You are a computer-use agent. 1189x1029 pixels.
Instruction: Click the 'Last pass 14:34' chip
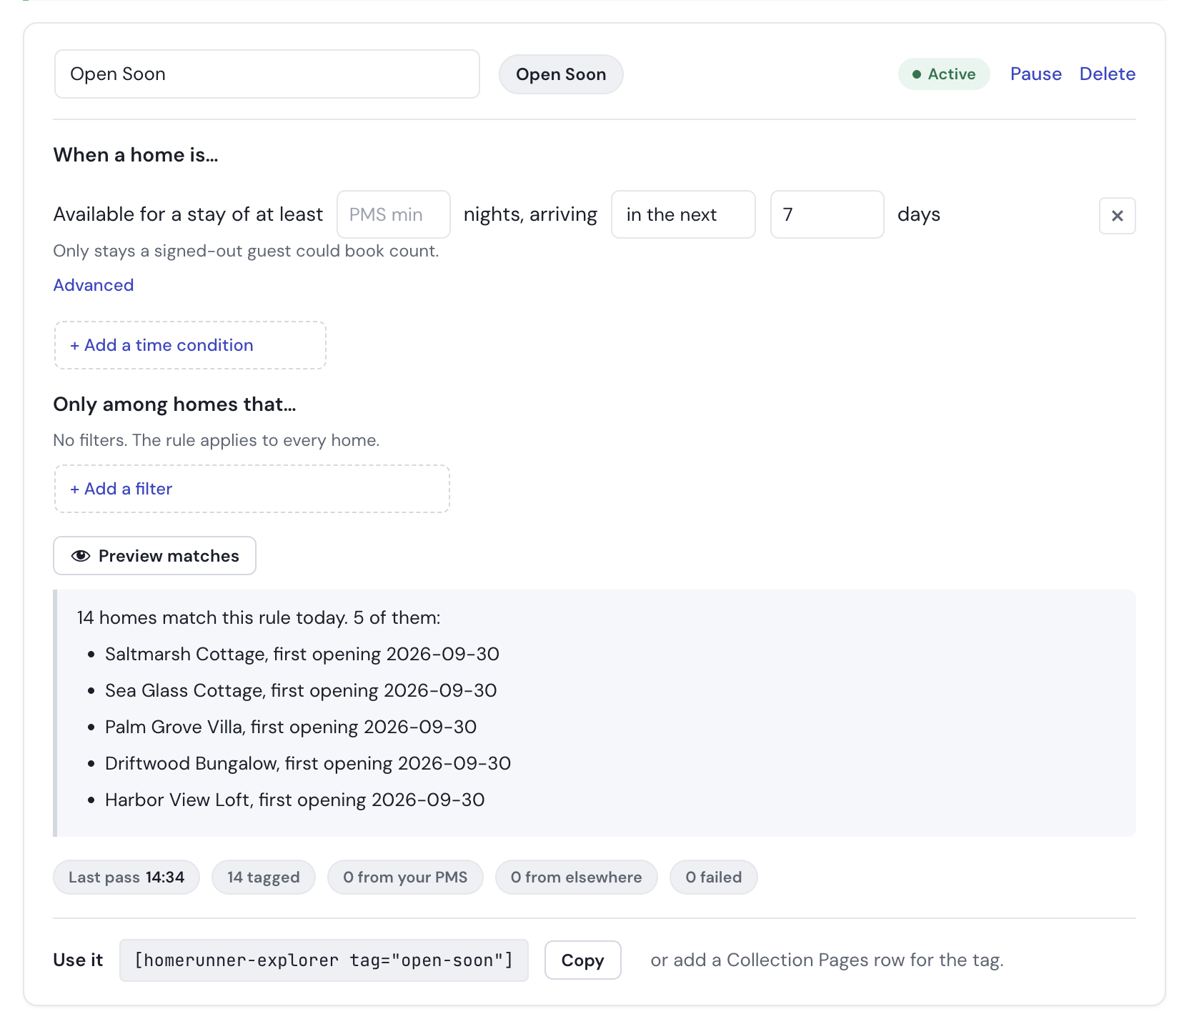126,877
